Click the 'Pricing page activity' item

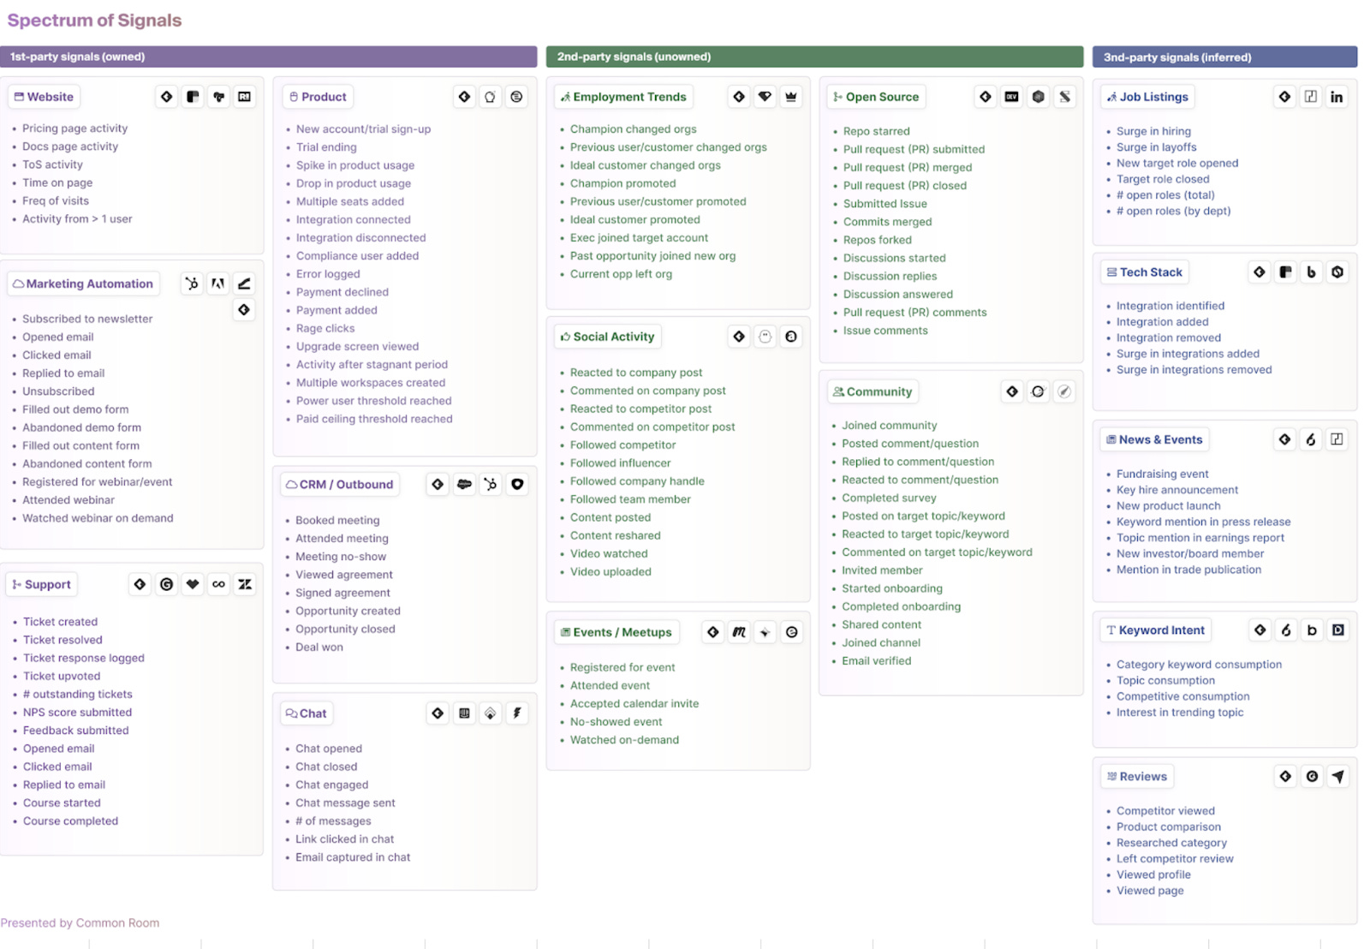[x=74, y=128]
